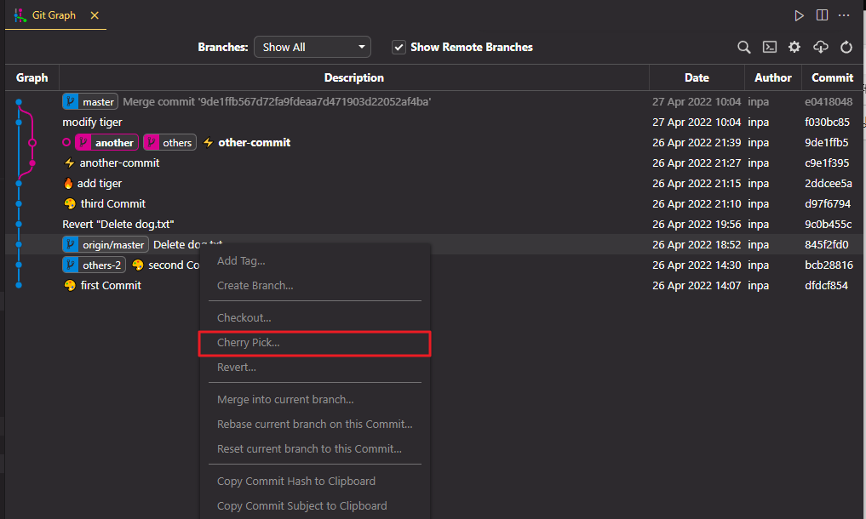
Task: Click the search commits magnifier icon
Action: [x=744, y=48]
